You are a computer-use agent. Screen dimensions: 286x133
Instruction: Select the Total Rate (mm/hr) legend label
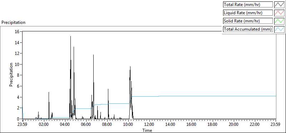pos(248,5)
